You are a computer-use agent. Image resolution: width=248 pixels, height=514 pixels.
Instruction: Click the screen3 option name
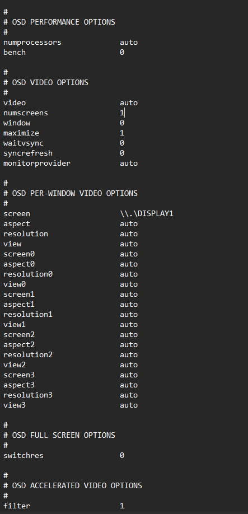click(18, 375)
